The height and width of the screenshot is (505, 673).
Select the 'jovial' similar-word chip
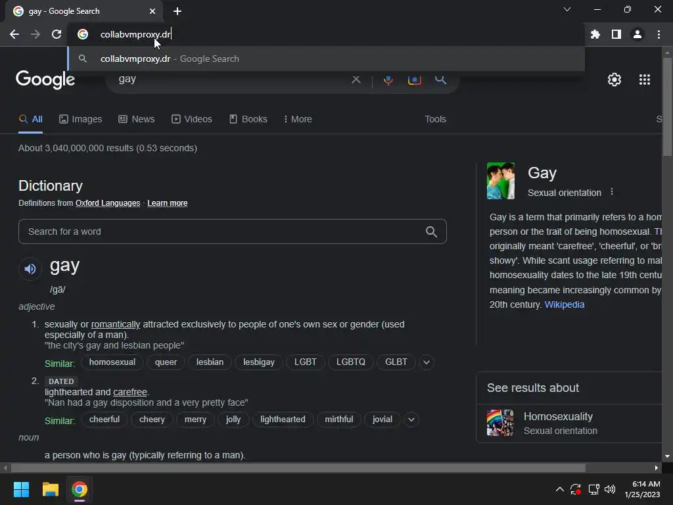coord(382,420)
